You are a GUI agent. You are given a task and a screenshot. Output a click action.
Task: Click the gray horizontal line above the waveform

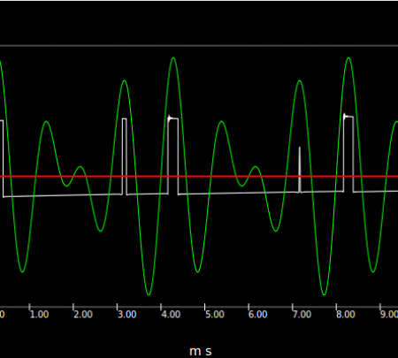click(x=199, y=46)
